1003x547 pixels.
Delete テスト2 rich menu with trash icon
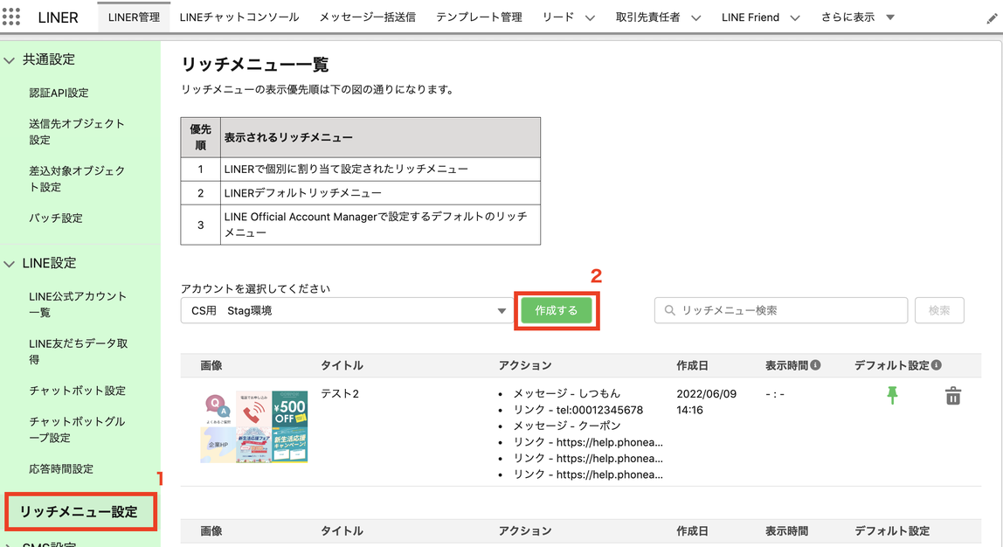pos(953,396)
